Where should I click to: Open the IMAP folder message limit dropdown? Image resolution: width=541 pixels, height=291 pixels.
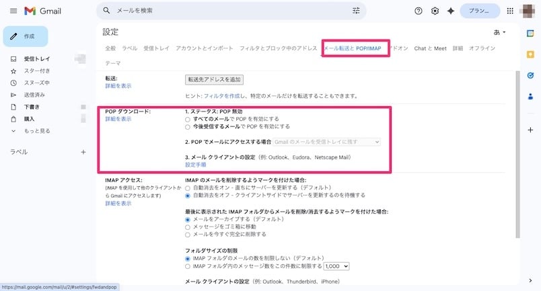336,266
